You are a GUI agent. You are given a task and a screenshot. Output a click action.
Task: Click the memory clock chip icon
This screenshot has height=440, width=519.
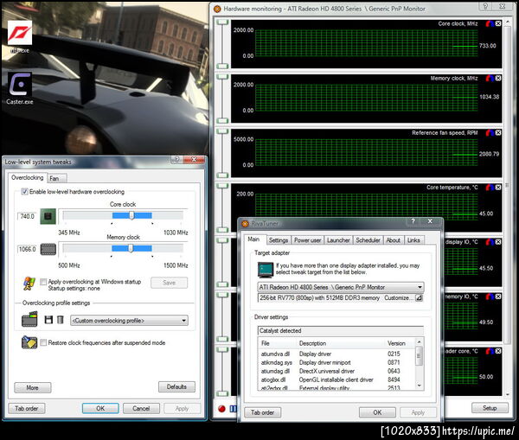[48, 249]
